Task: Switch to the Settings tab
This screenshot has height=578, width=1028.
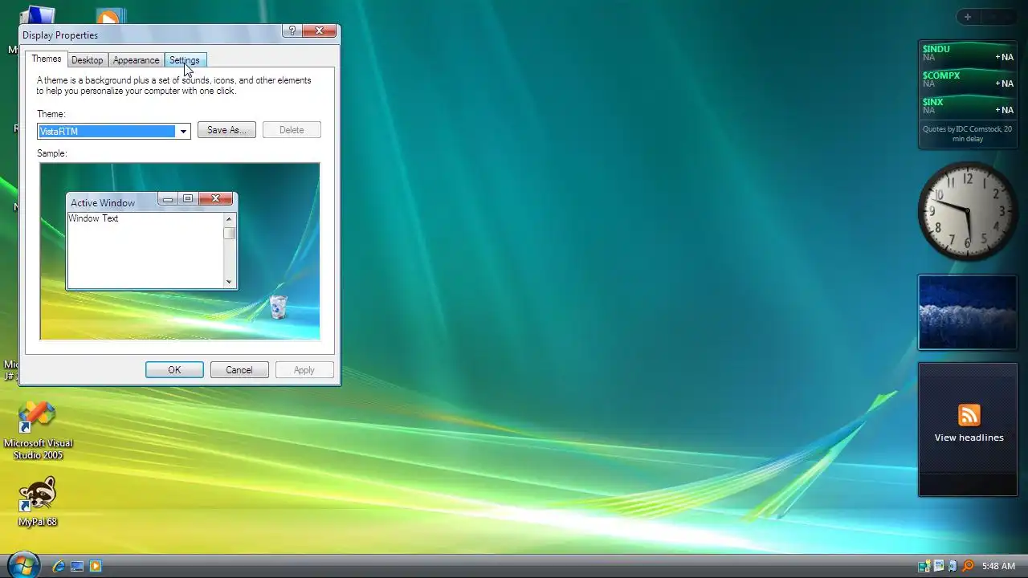Action: coord(185,60)
